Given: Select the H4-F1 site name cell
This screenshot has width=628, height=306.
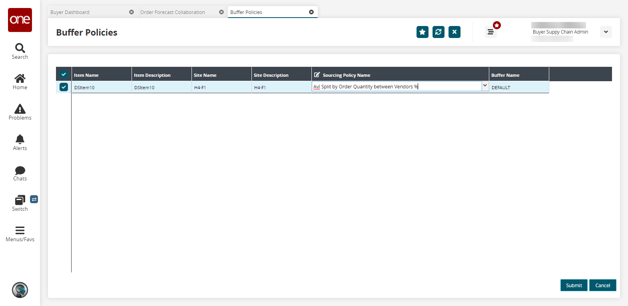Looking at the screenshot, I should pos(221,87).
